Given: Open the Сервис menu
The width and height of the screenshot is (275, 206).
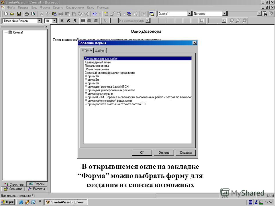Looking at the screenshot, I should (x=58, y=7).
